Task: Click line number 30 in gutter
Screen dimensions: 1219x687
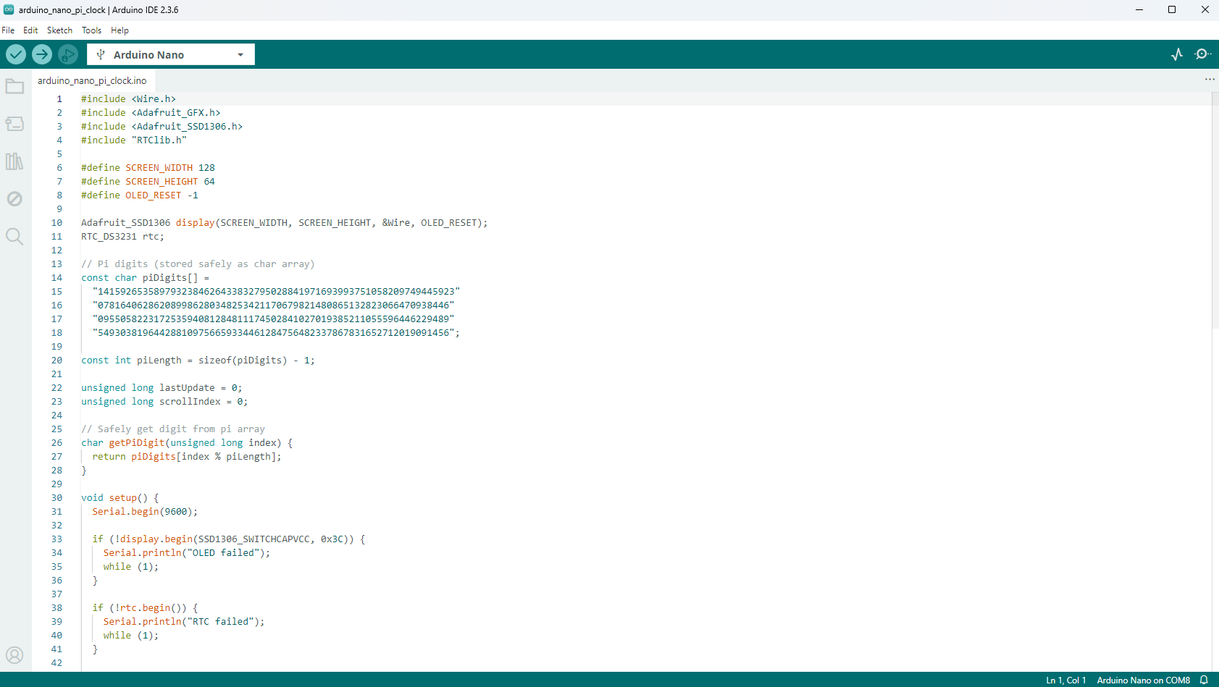Action: tap(56, 498)
